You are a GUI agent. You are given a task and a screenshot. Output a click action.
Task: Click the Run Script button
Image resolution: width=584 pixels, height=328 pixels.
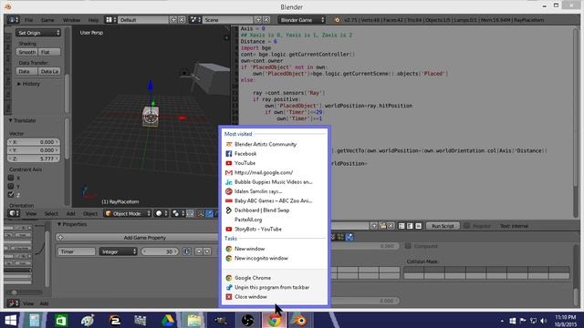[443, 226]
